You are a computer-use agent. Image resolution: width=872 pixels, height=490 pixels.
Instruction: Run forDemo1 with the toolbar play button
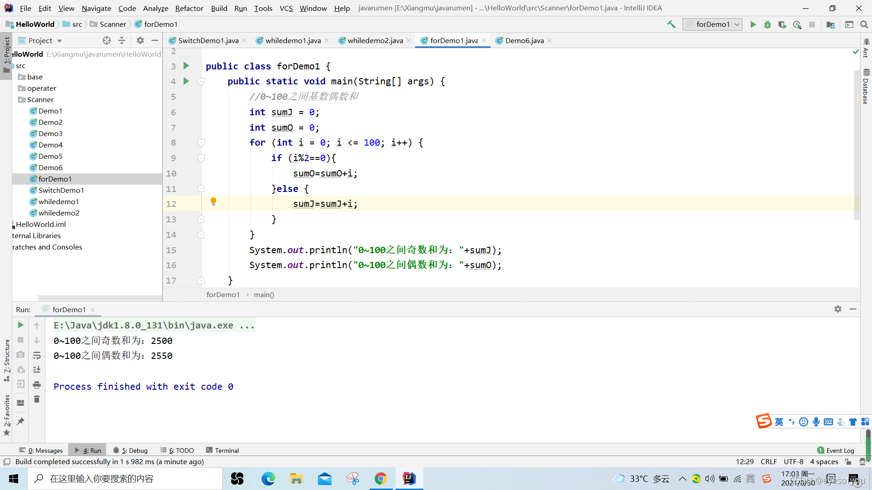753,24
